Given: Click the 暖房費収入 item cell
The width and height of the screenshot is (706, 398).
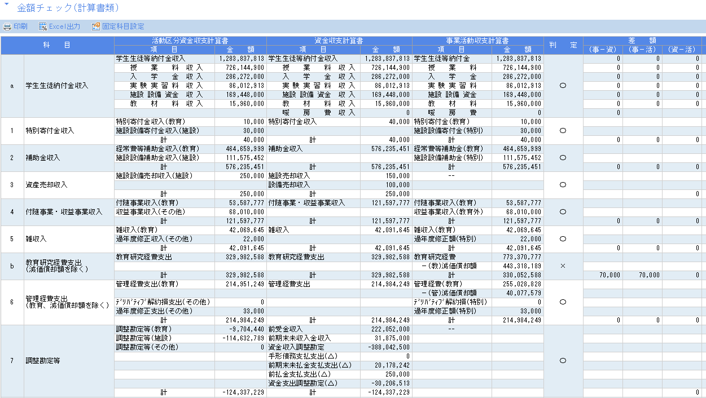Looking at the screenshot, I should coord(314,113).
